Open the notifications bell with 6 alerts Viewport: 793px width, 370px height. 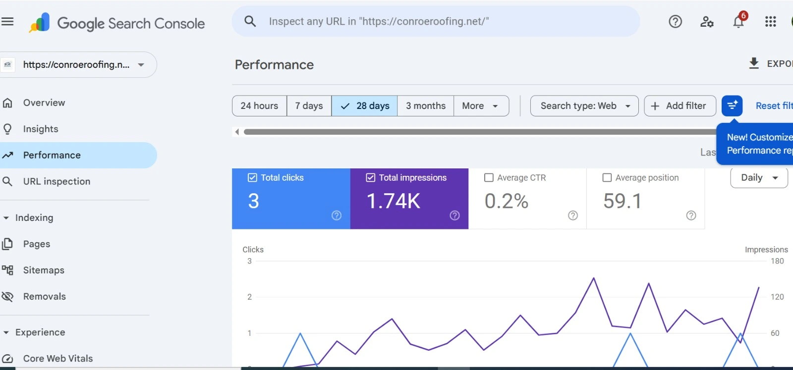point(738,21)
